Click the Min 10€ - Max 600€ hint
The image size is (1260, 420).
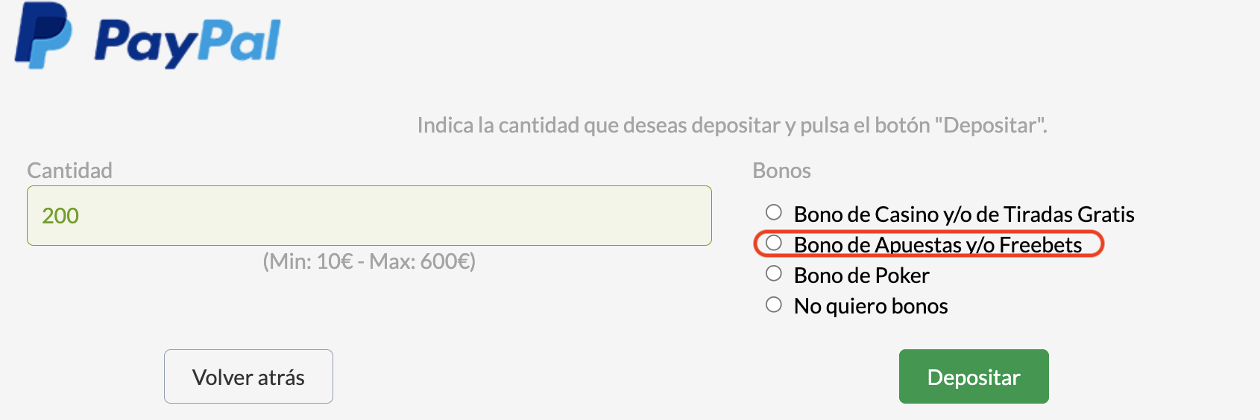369,261
